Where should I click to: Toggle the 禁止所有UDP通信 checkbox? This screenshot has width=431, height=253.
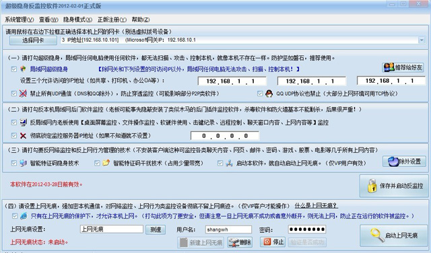(x=14, y=94)
